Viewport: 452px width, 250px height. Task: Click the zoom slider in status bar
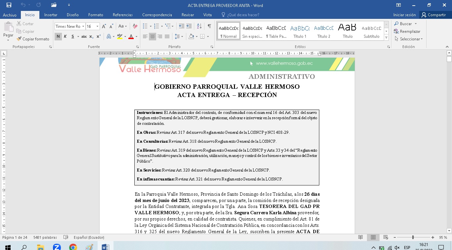pyautogui.click(x=413, y=237)
